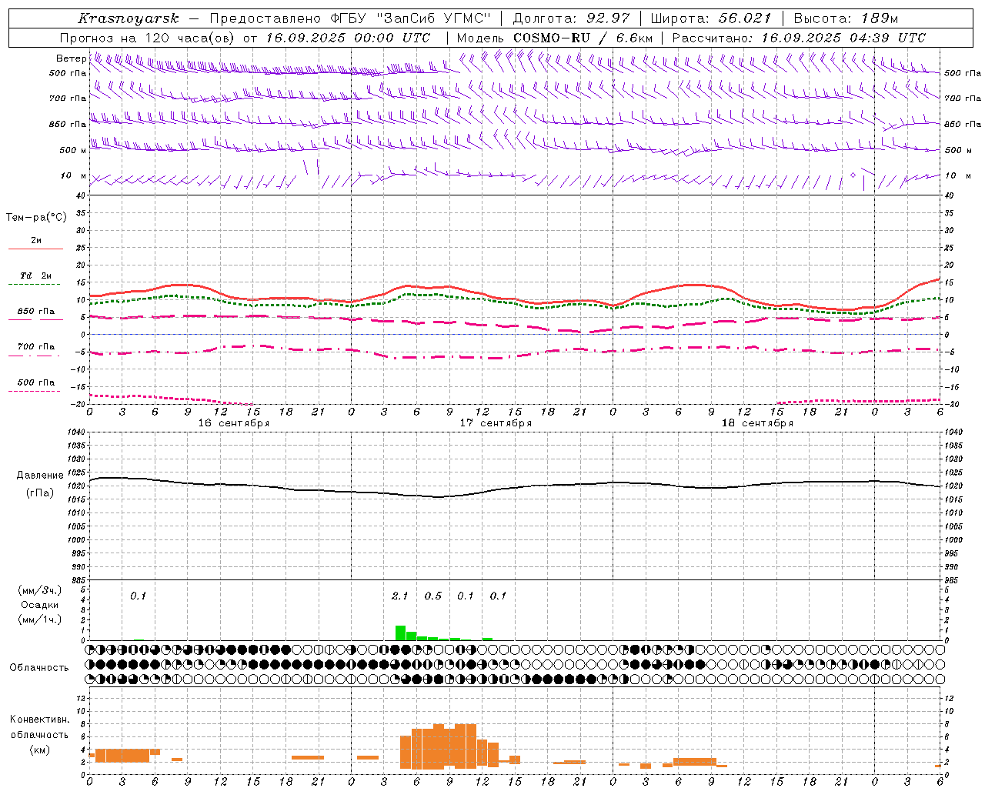The width and height of the screenshot is (985, 788).
Task: Click the Осадки precipitation label
Action: (39, 605)
